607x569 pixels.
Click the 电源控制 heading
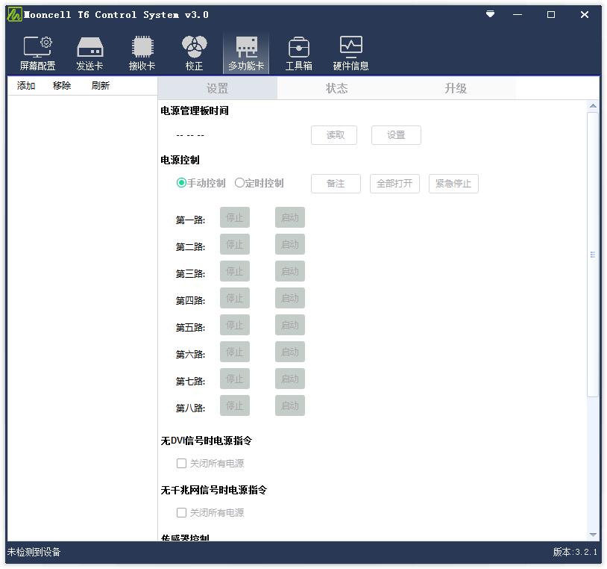(180, 160)
